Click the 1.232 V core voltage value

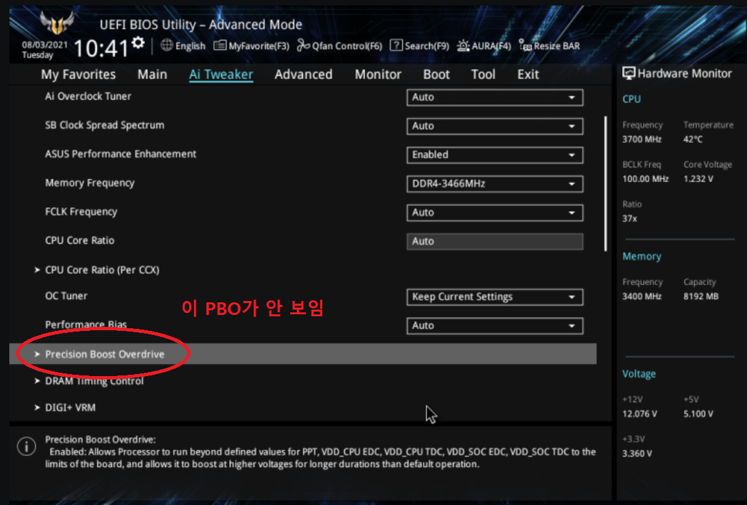pyautogui.click(x=699, y=179)
